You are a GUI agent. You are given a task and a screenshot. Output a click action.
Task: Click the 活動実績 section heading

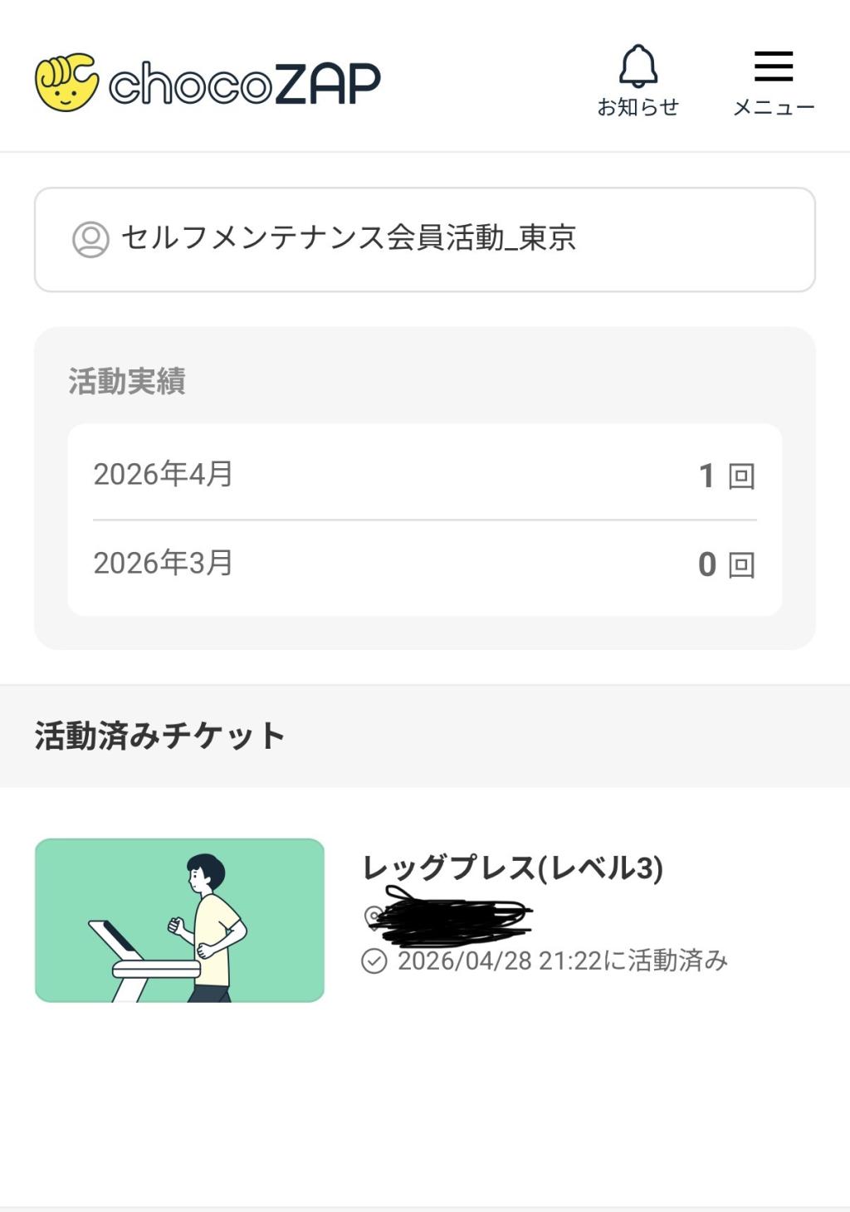point(127,381)
